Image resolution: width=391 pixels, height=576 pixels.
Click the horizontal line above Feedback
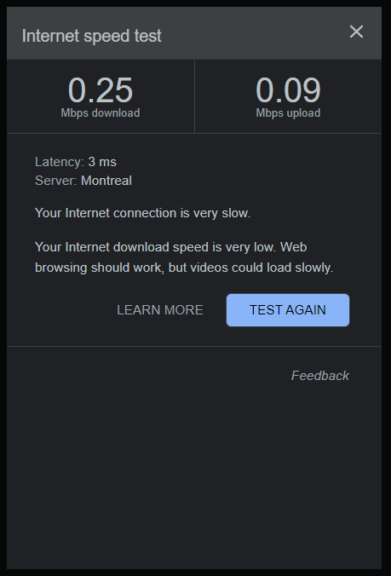(194, 346)
